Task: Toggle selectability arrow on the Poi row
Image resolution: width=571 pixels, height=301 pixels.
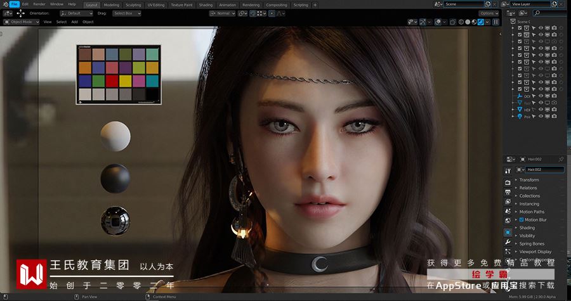Action: pos(534,117)
